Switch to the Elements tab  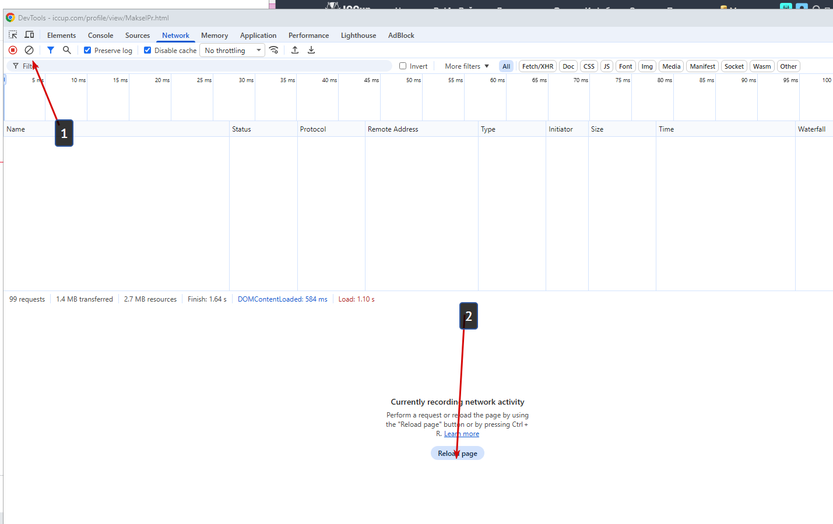click(x=62, y=35)
